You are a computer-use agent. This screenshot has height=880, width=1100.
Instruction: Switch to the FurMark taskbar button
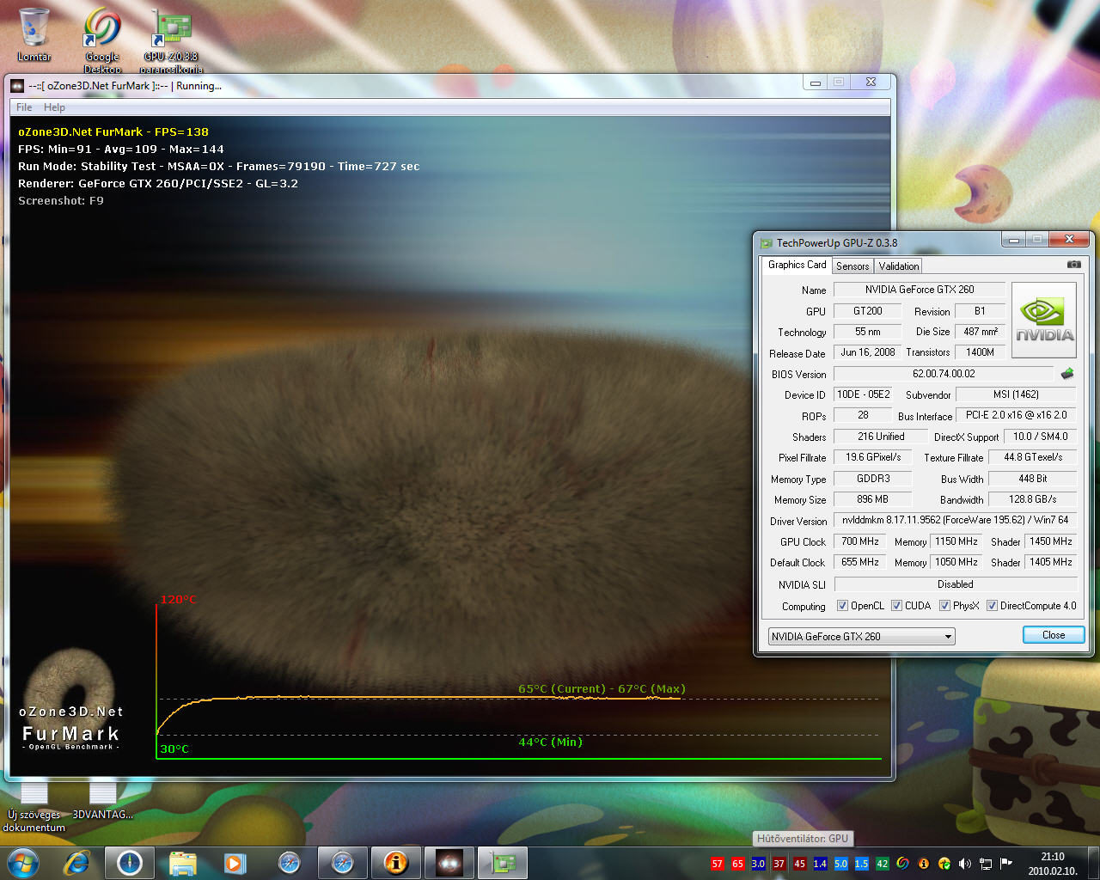(449, 863)
